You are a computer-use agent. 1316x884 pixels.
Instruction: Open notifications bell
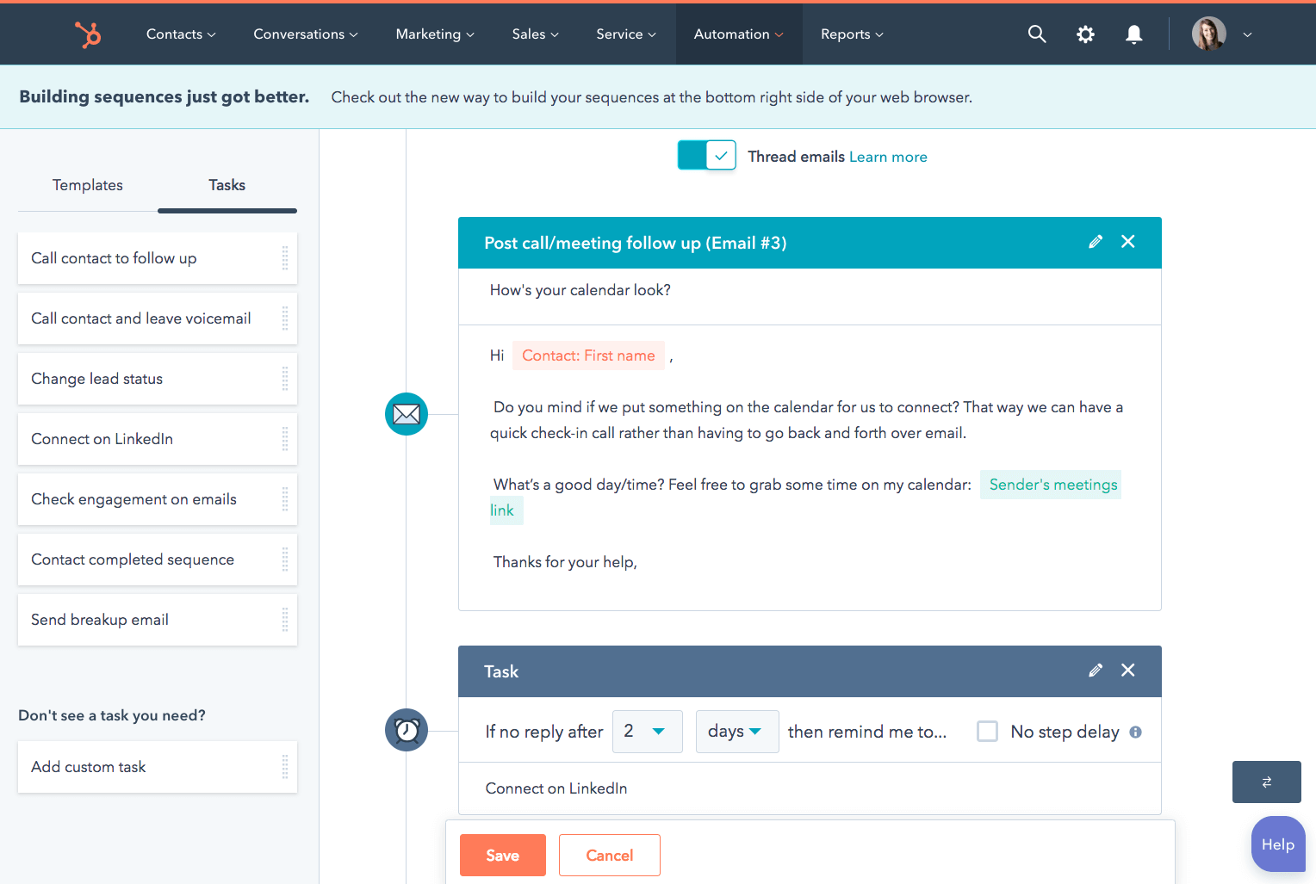1134,34
